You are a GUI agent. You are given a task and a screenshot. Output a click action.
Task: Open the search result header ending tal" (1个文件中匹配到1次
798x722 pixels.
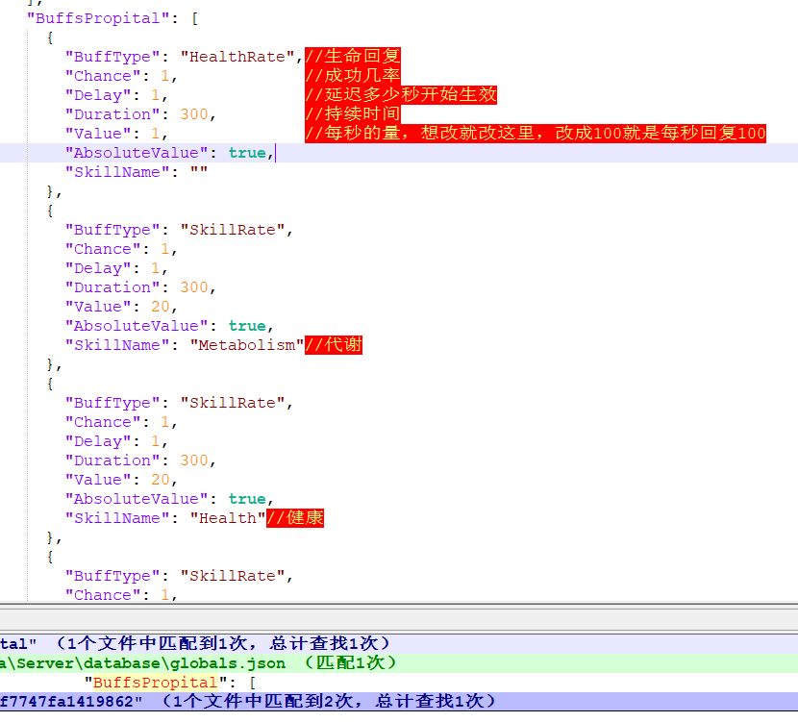coord(399,643)
